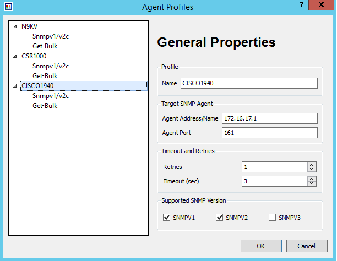Click the profile Name field

tap(249, 83)
